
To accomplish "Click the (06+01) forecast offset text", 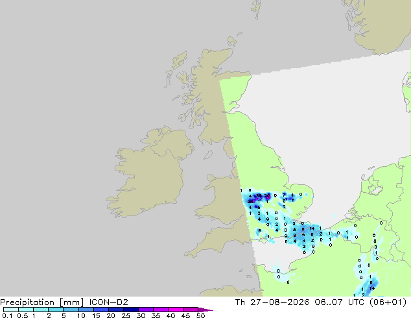I will (388, 302).
